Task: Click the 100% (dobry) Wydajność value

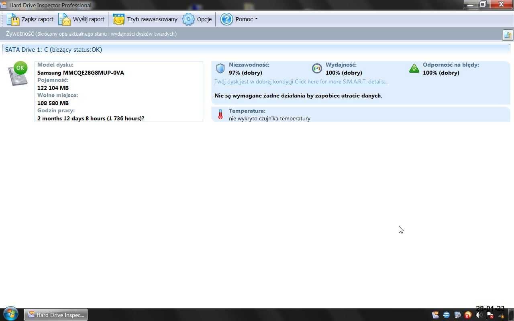Action: pyautogui.click(x=344, y=73)
